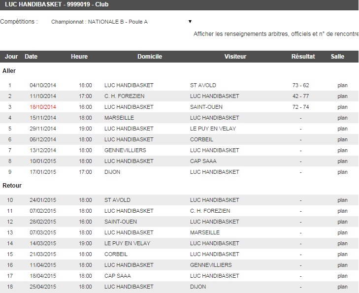359x293 pixels.
Task: Open plan link for 11/10/2014 C. H. FOREZIEN match
Action: (342, 96)
